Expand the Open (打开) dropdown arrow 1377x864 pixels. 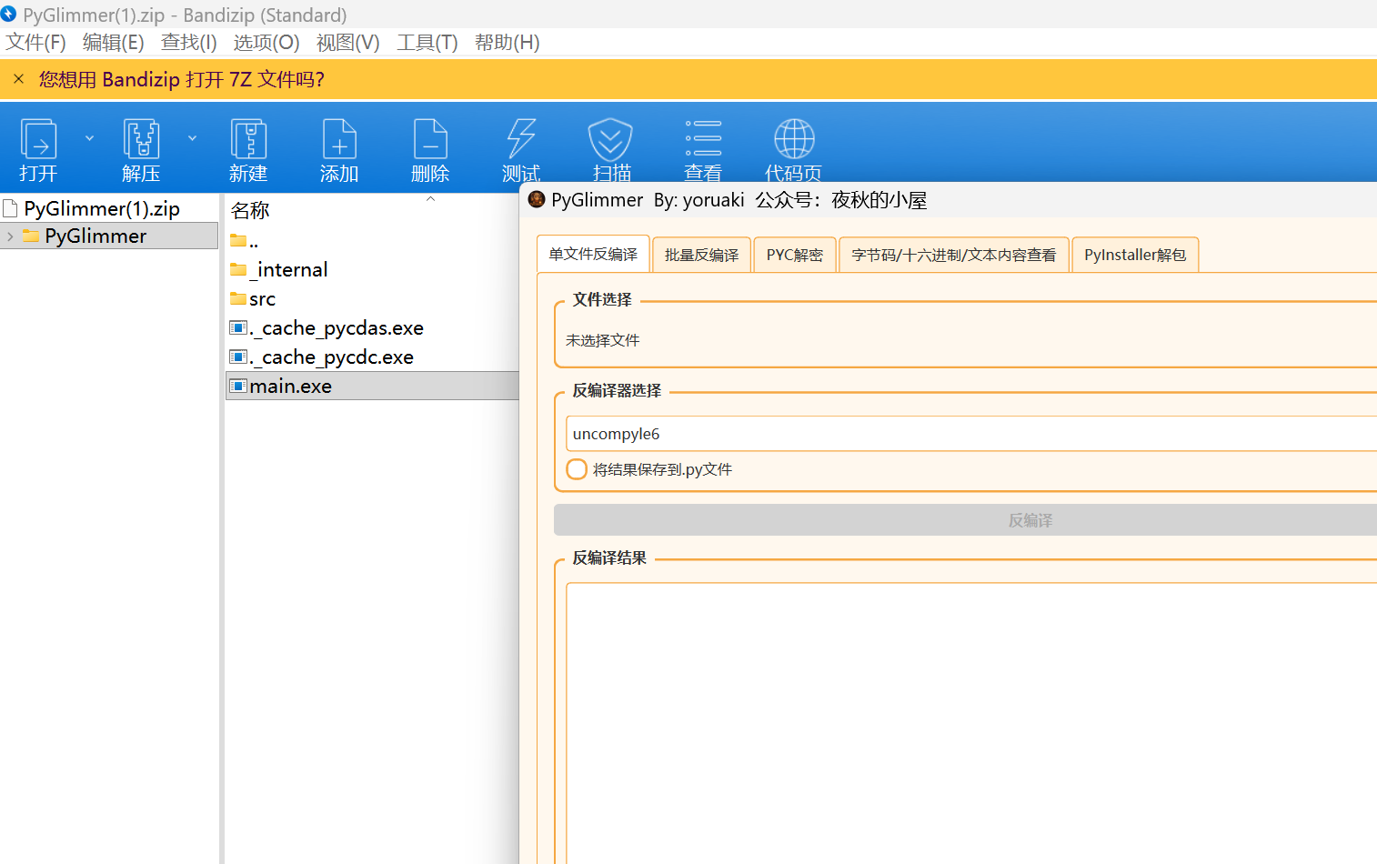(89, 138)
